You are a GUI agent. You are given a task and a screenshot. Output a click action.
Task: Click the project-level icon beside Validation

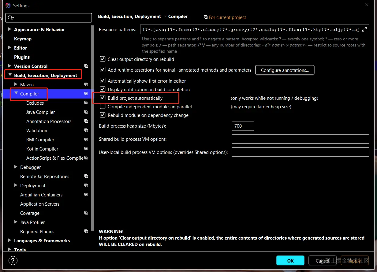pos(86,130)
